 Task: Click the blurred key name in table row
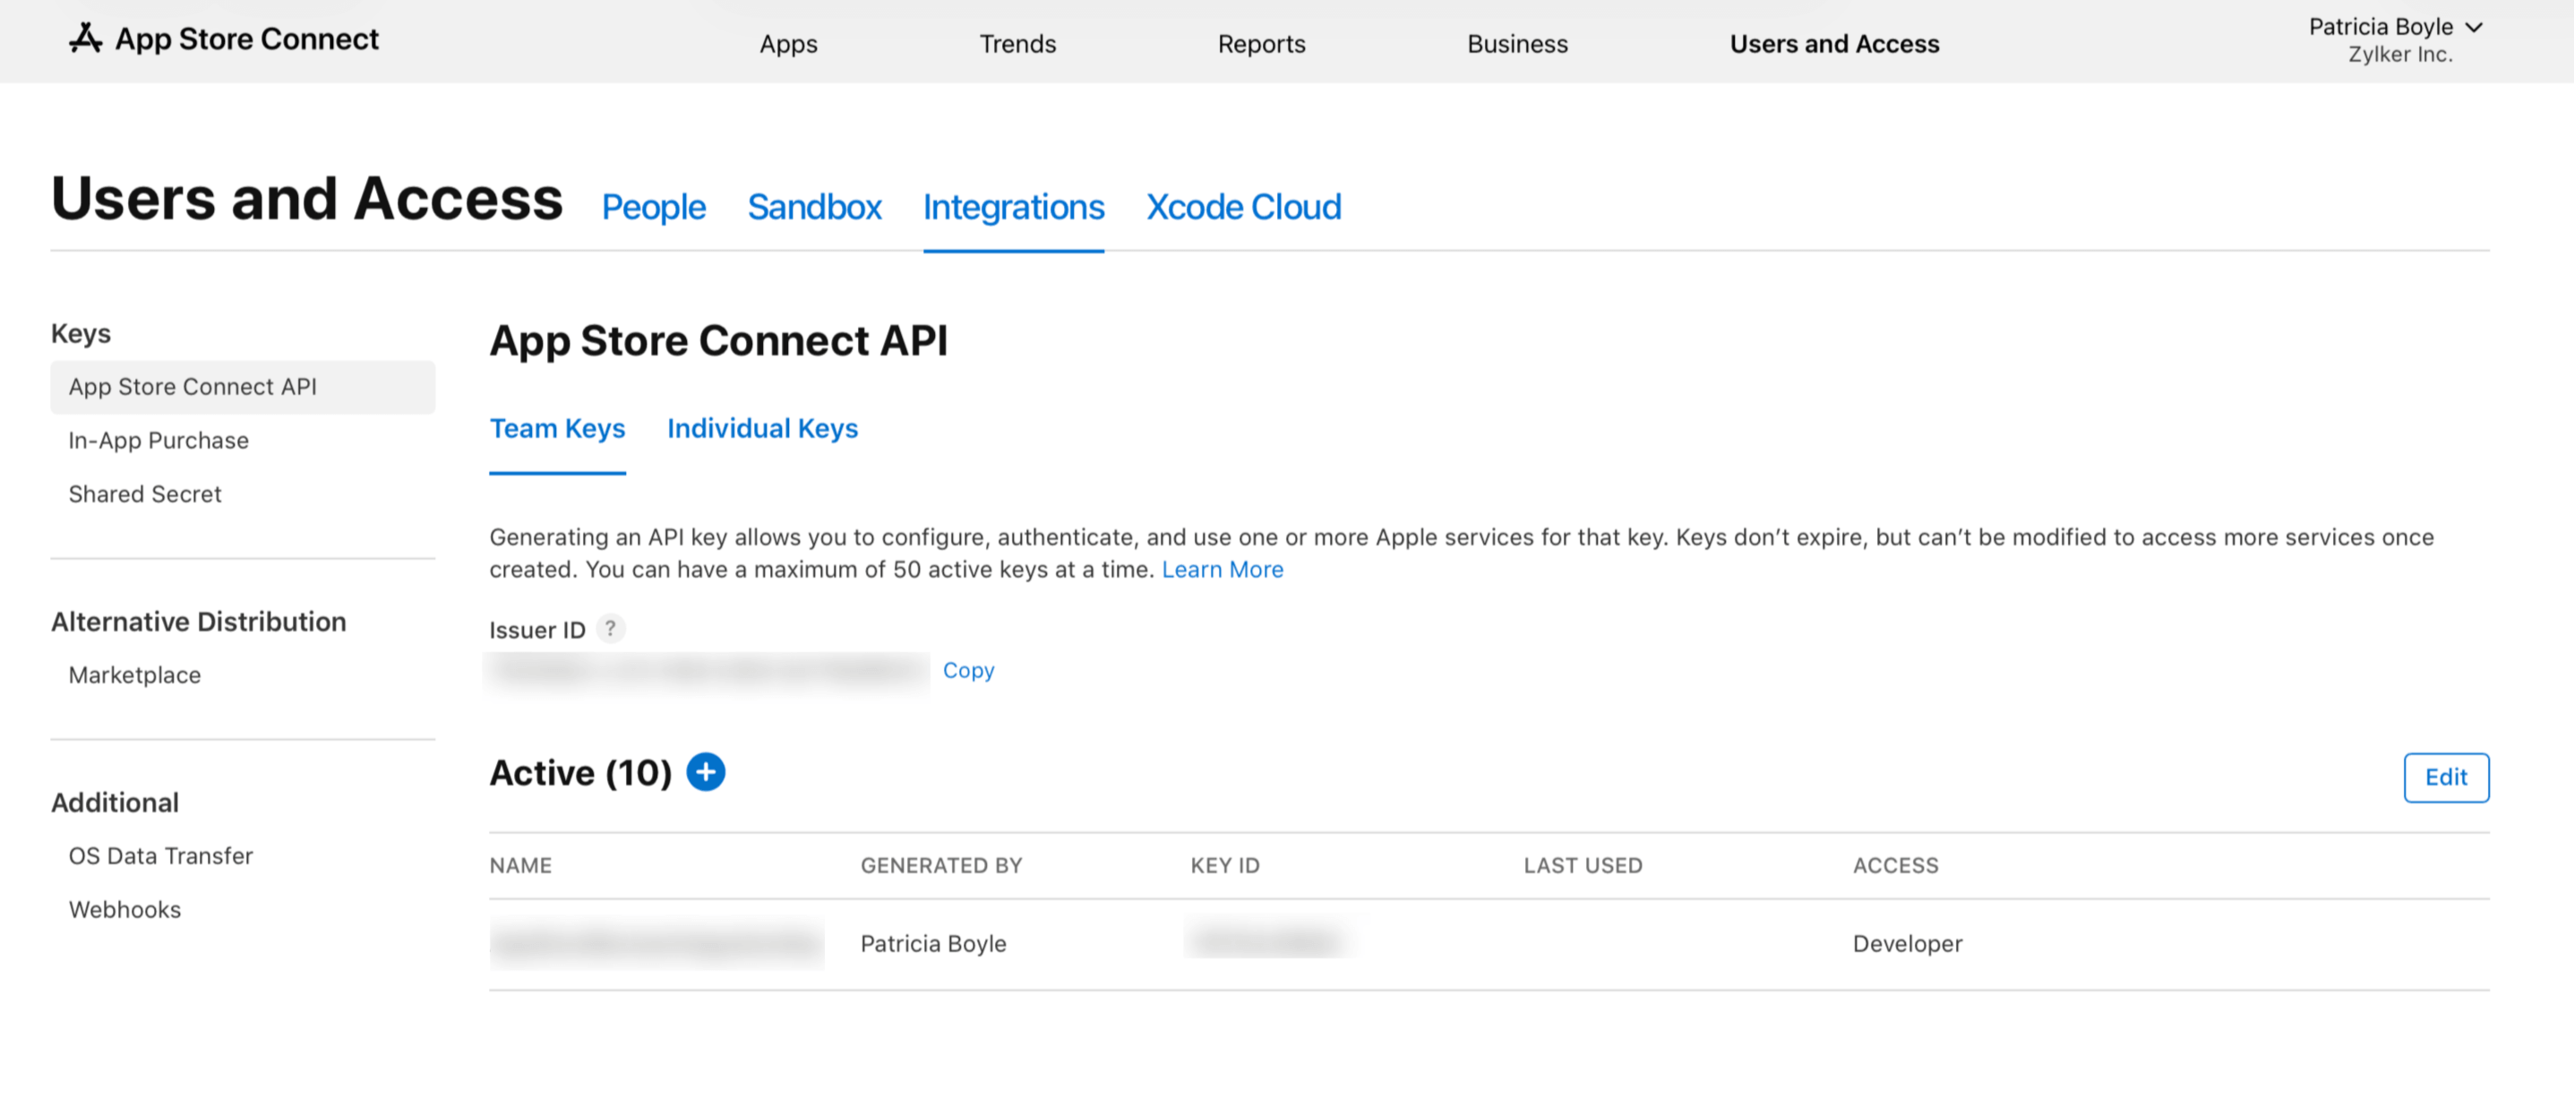656,943
